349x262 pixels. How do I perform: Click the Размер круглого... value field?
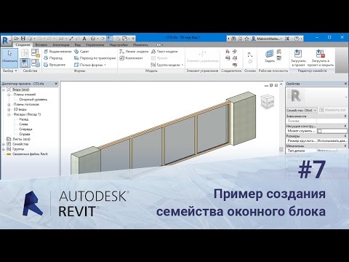(332, 140)
